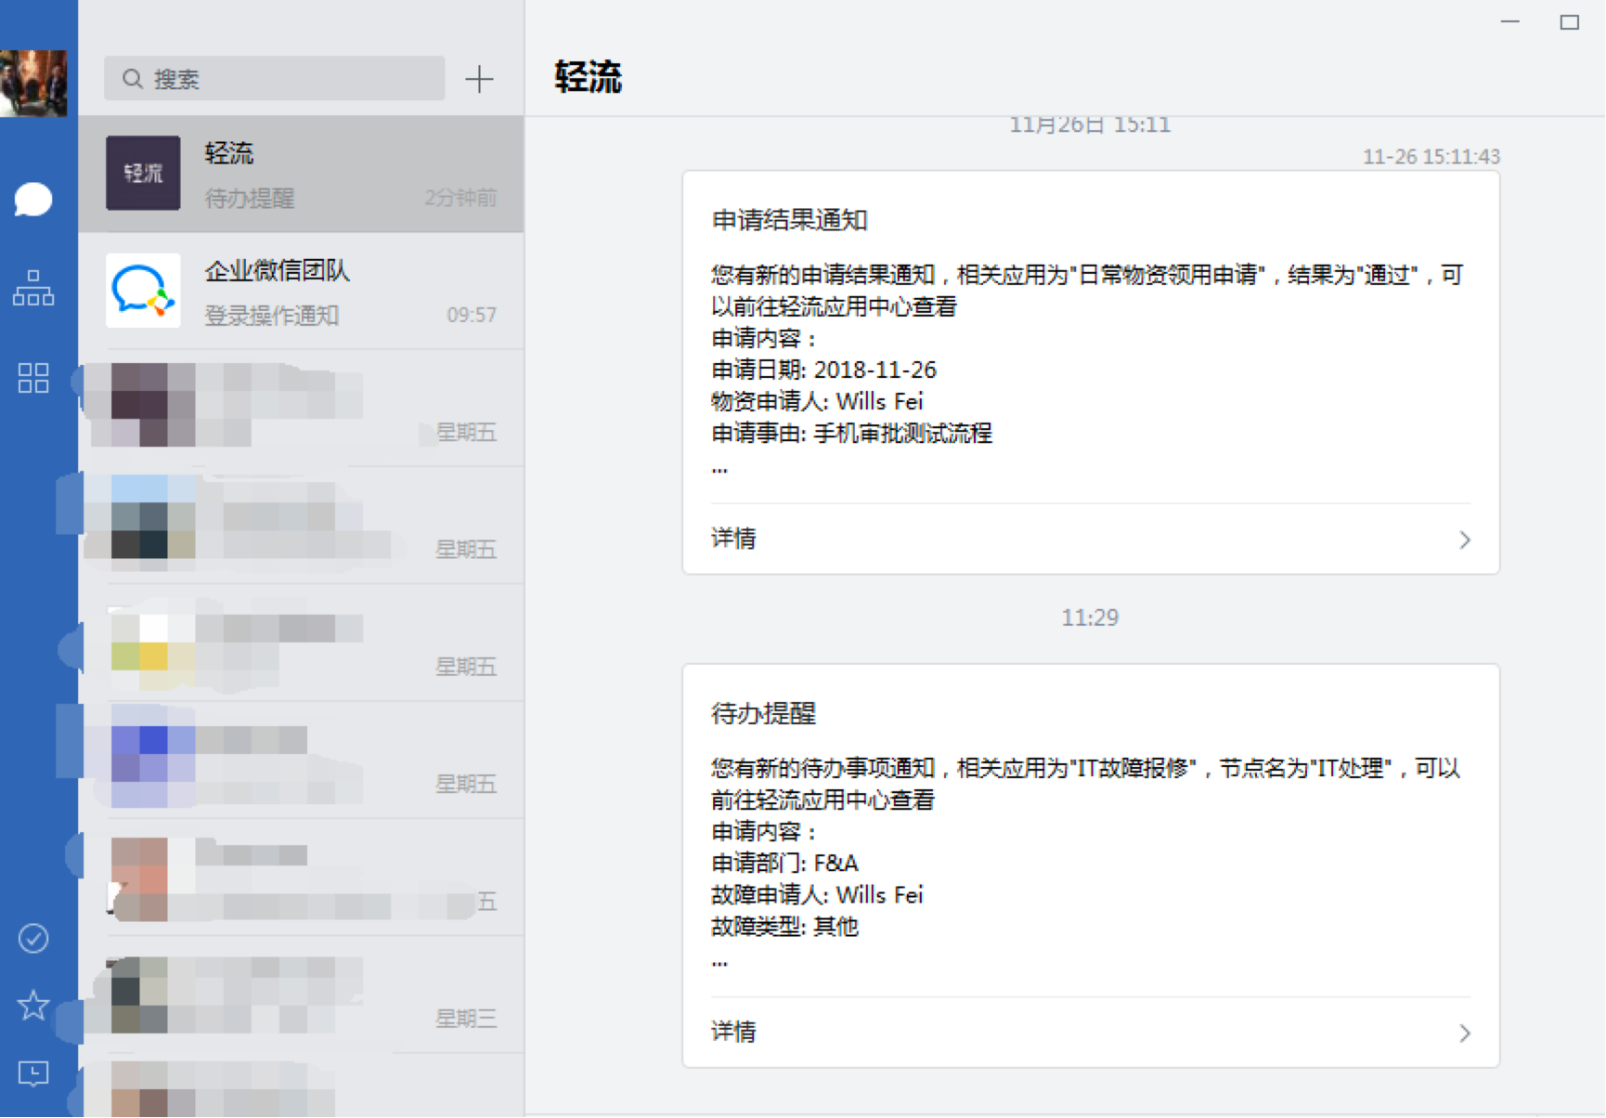Select the 企业微信团队 conversation
Screen dimensions: 1606x1118
[302, 292]
